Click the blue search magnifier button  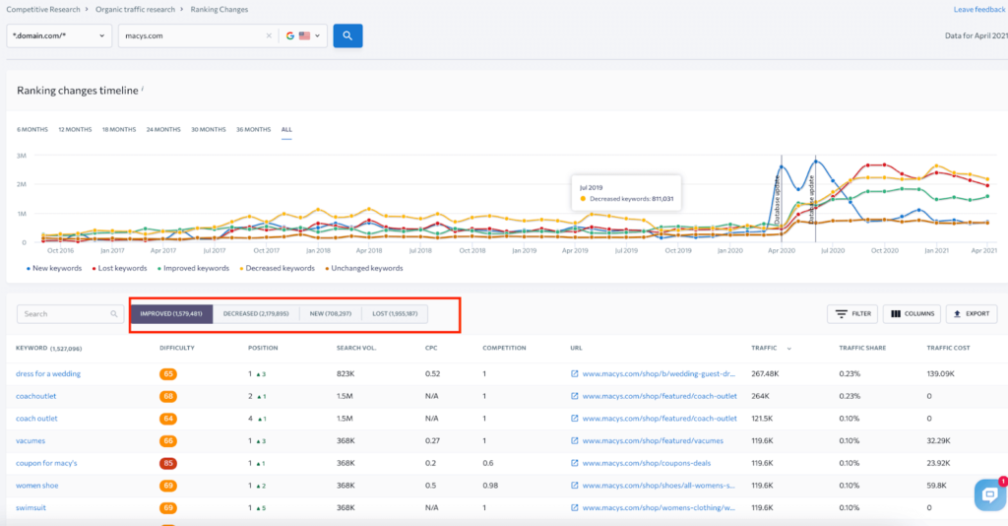[x=347, y=36]
